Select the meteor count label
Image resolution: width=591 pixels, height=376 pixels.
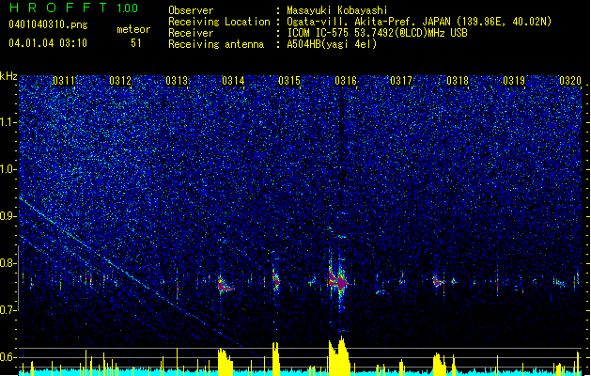pyautogui.click(x=133, y=29)
